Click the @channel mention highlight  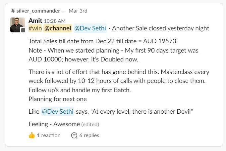[x=58, y=28]
